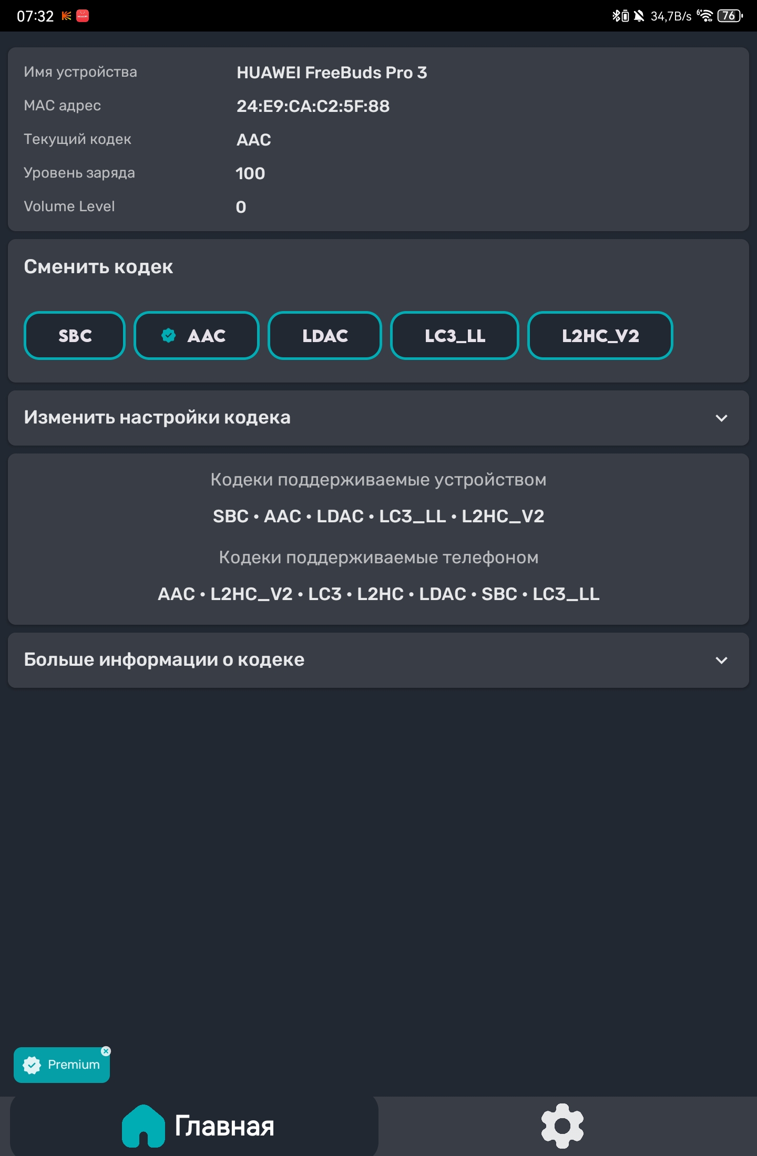Tap the device codec list starting with SBC
This screenshot has width=757, height=1156.
(x=378, y=516)
